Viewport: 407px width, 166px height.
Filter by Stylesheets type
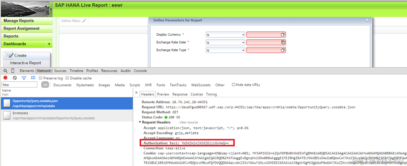[85, 85]
